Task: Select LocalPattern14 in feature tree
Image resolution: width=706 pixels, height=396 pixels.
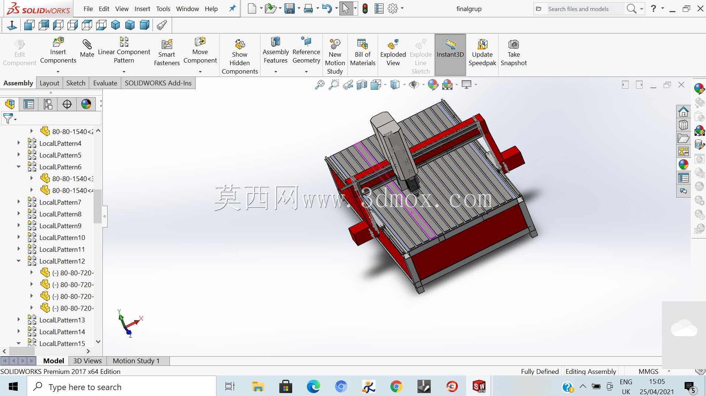Action: point(62,332)
